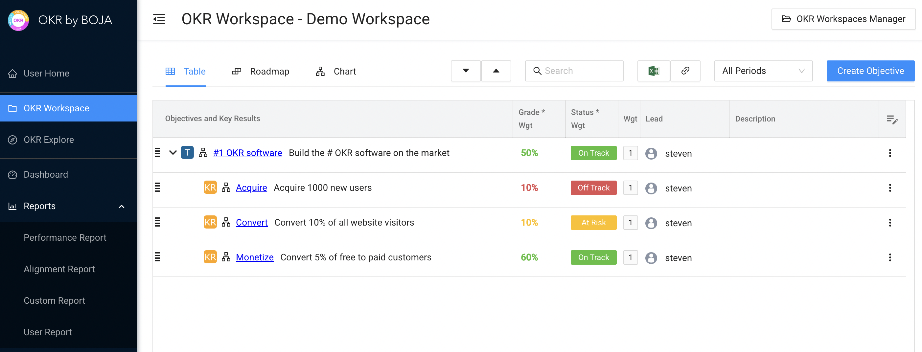Image resolution: width=922 pixels, height=352 pixels.
Task: Grab the drag handle on the Monetize row
Action: coord(157,256)
